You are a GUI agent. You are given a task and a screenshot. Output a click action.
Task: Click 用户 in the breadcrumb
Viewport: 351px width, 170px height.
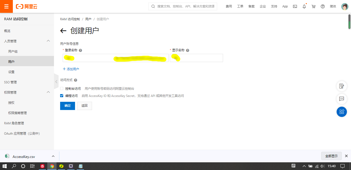88,19
